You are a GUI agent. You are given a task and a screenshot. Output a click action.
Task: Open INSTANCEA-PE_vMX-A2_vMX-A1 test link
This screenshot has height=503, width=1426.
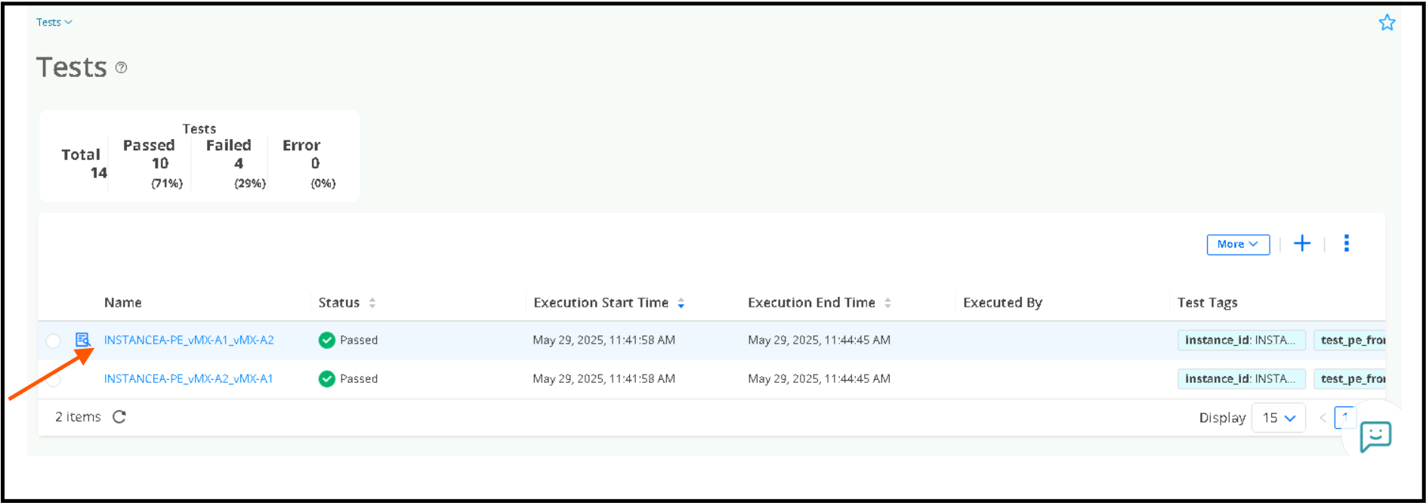tap(188, 379)
